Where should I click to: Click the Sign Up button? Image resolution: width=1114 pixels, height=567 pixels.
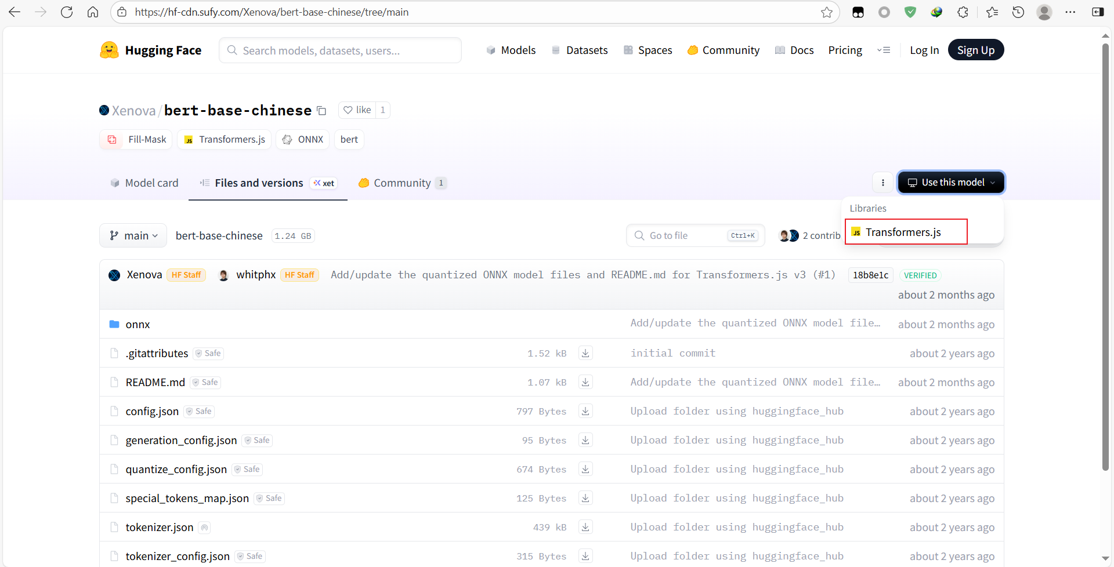(x=976, y=50)
